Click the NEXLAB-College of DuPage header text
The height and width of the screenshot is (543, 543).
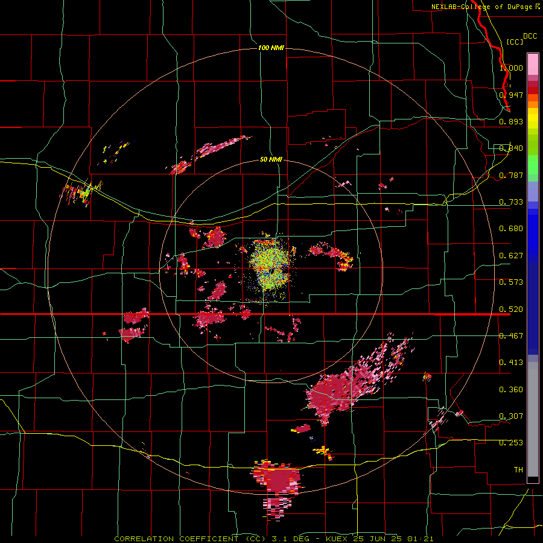[485, 7]
